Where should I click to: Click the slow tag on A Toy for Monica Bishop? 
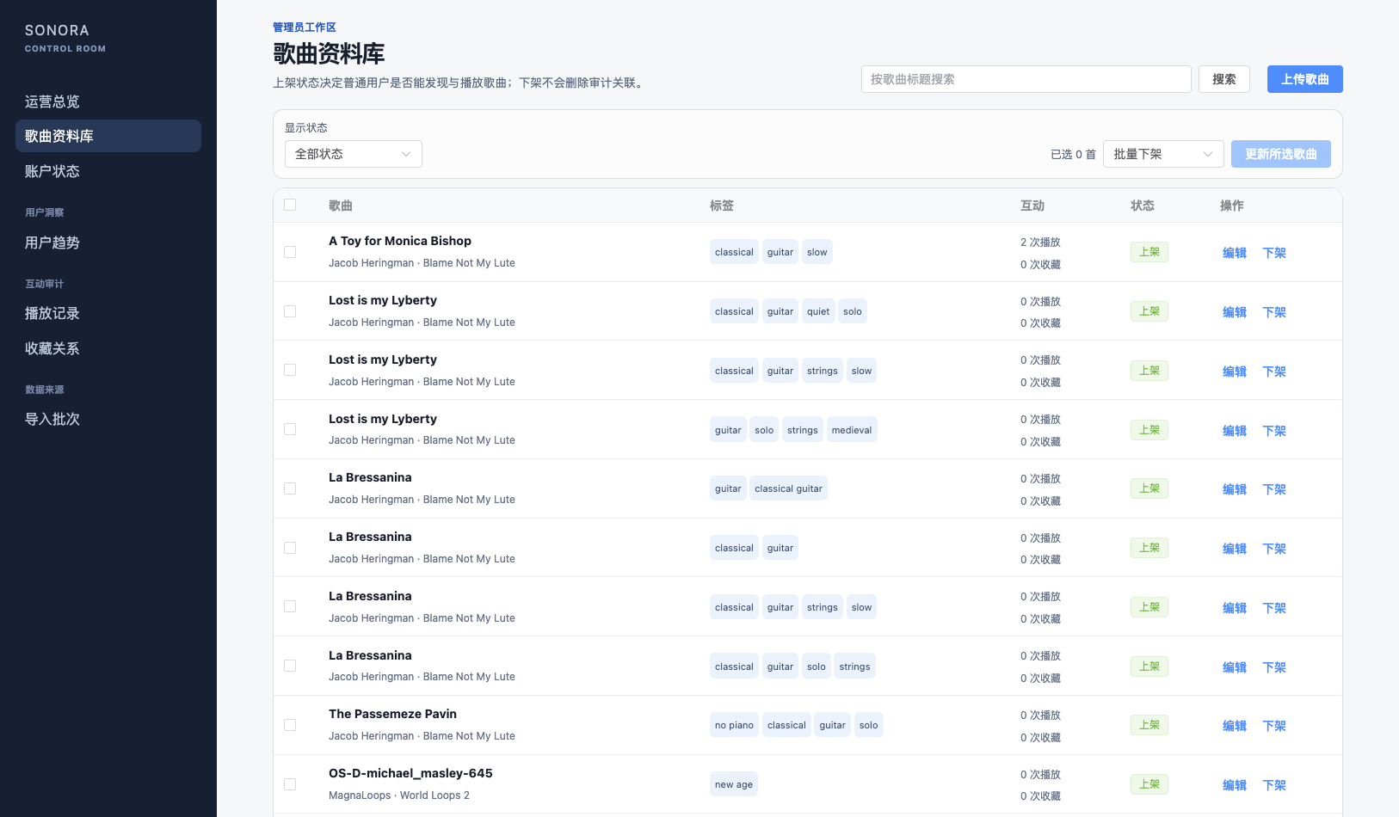tap(817, 252)
